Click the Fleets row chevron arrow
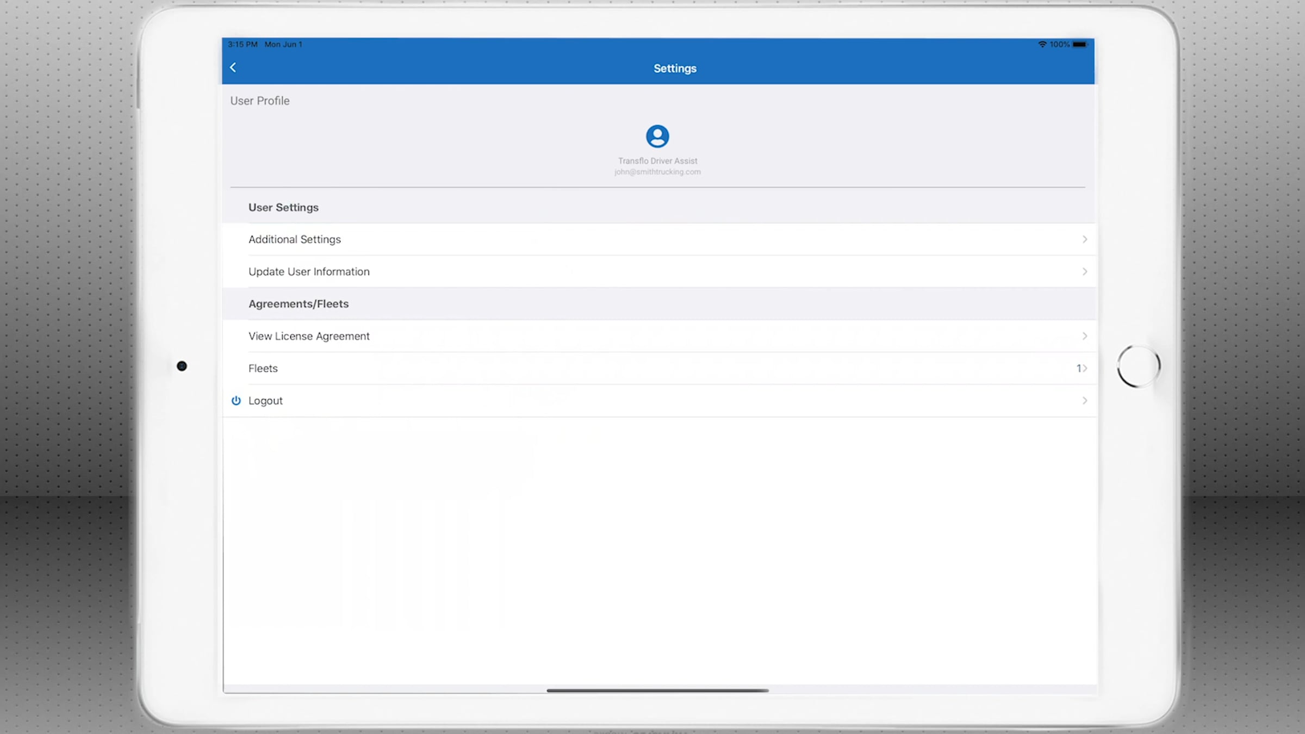The width and height of the screenshot is (1305, 734). [x=1085, y=368]
